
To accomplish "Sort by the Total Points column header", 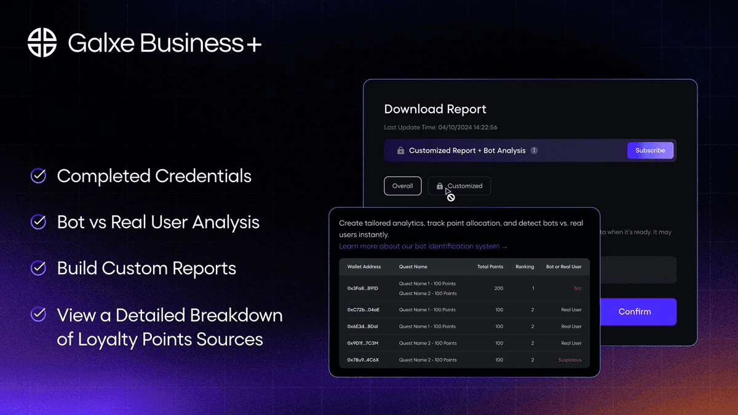I will (x=490, y=267).
